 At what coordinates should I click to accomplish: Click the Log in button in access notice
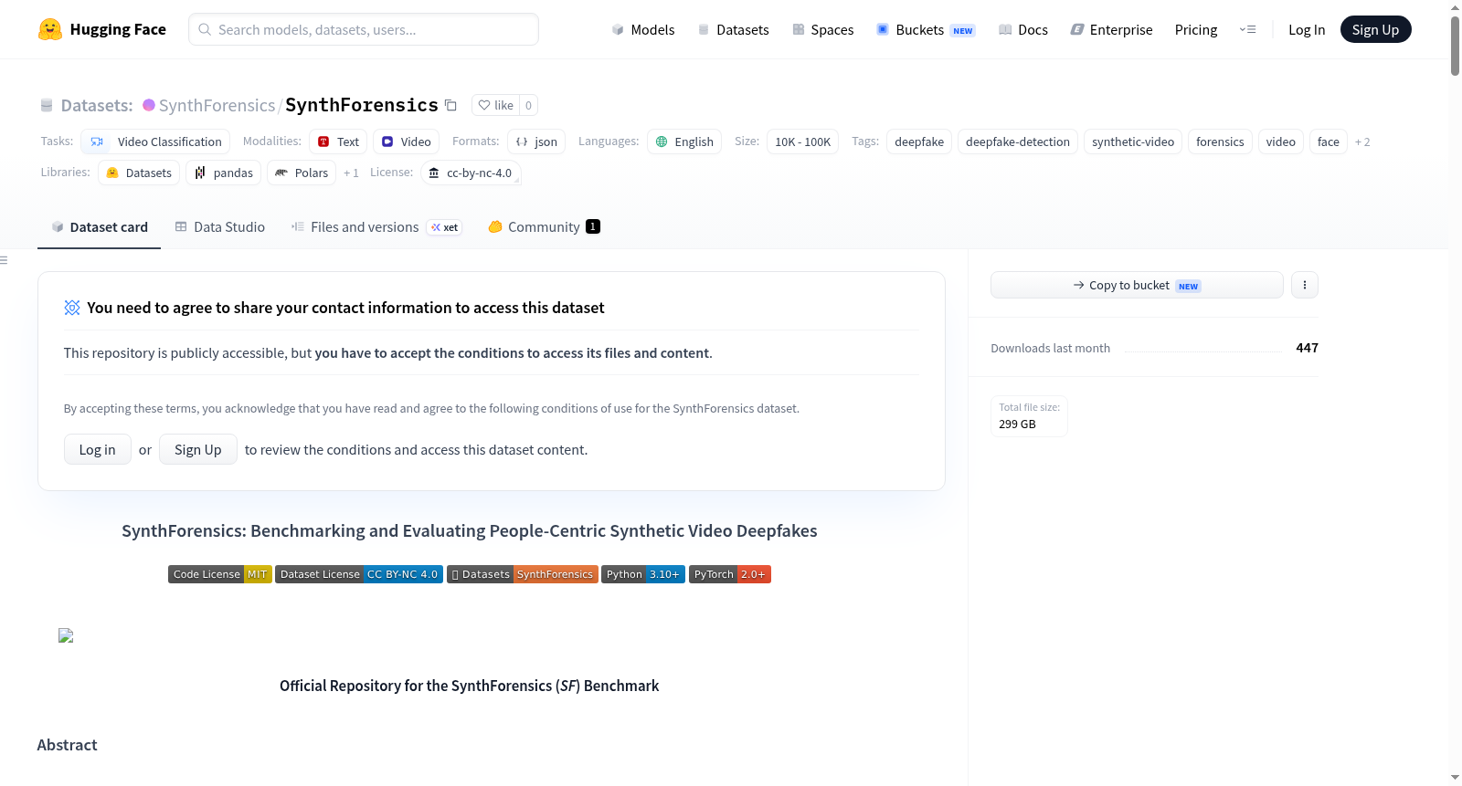coord(97,449)
